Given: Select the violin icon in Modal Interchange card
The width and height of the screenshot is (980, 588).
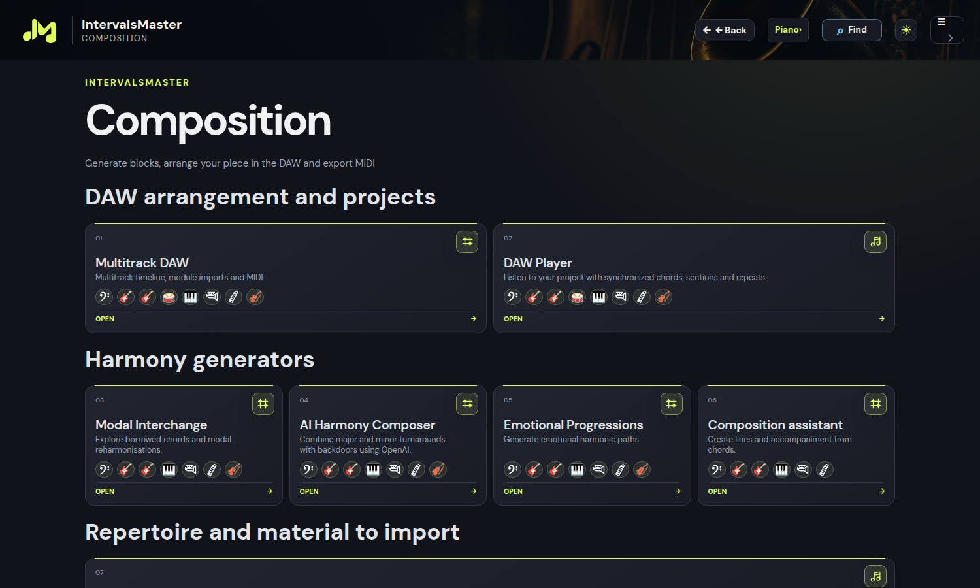Looking at the screenshot, I should (x=233, y=470).
